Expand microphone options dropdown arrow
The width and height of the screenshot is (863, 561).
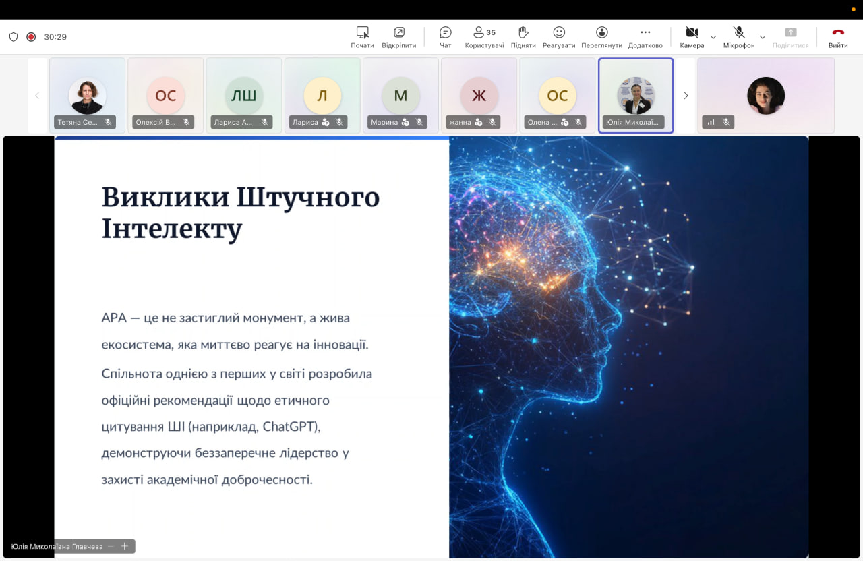coord(763,37)
